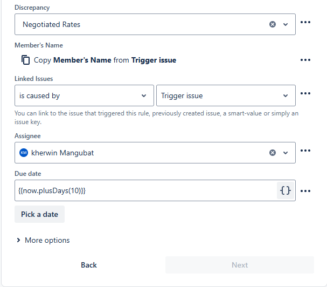Viewport: 327px width, 287px height.
Task: Click the KM avatar in Assignee field
Action: (x=24, y=153)
